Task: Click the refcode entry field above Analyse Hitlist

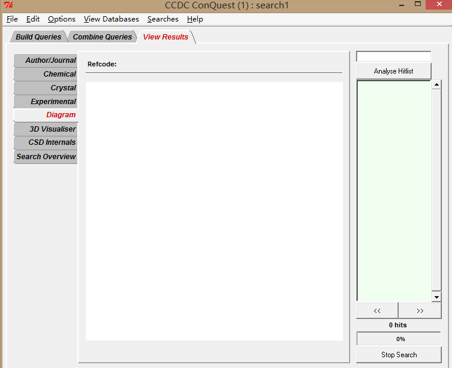Action: click(x=393, y=56)
